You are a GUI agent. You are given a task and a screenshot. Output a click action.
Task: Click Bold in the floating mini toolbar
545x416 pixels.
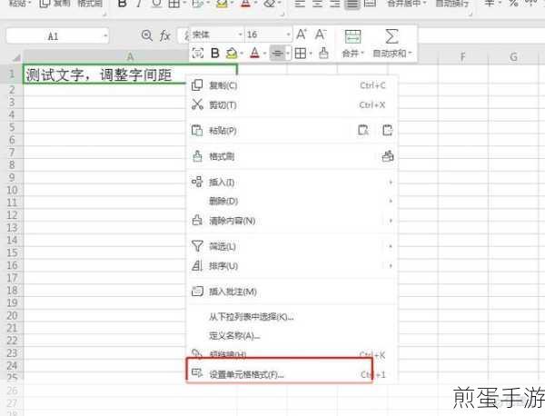[x=215, y=54]
